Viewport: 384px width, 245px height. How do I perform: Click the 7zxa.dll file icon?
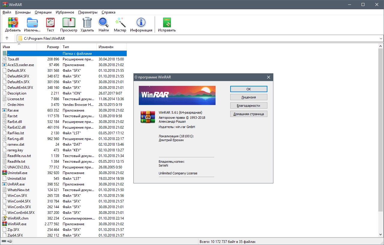[4, 59]
